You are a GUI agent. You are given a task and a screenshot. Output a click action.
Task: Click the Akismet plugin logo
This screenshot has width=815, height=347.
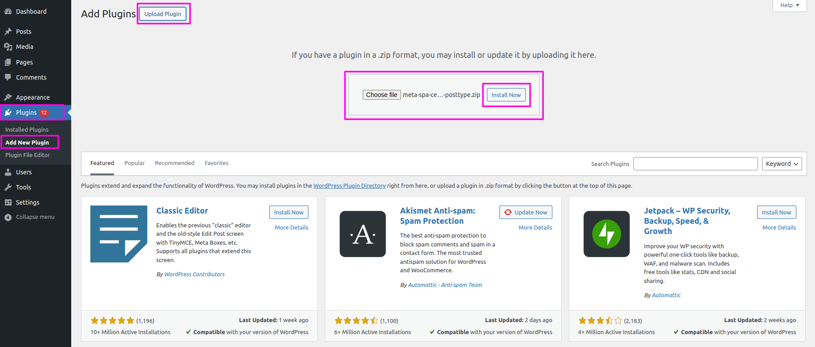(363, 234)
